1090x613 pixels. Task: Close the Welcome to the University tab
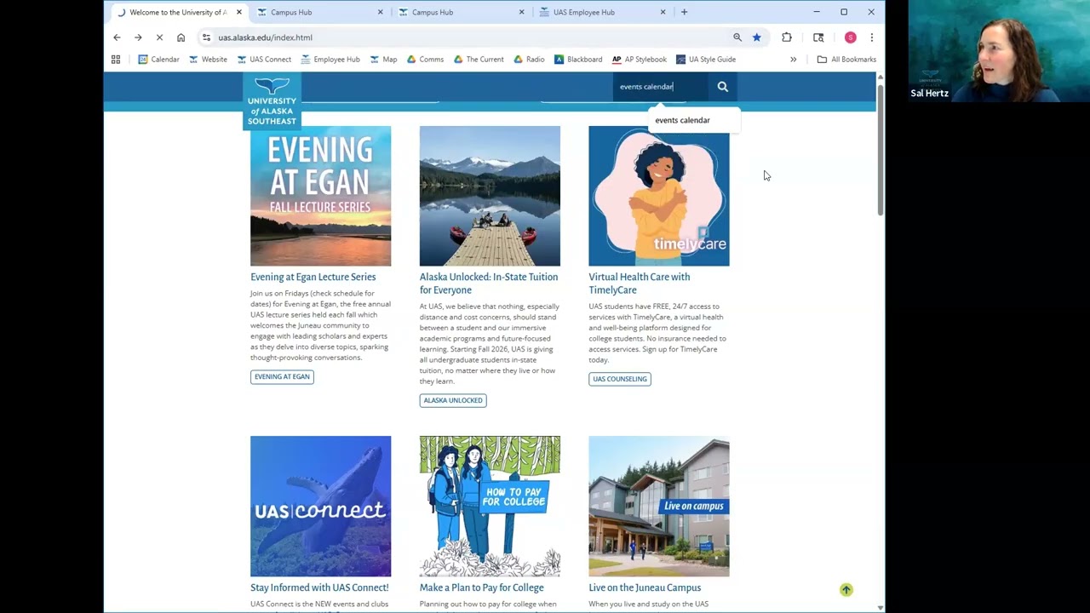coord(238,12)
